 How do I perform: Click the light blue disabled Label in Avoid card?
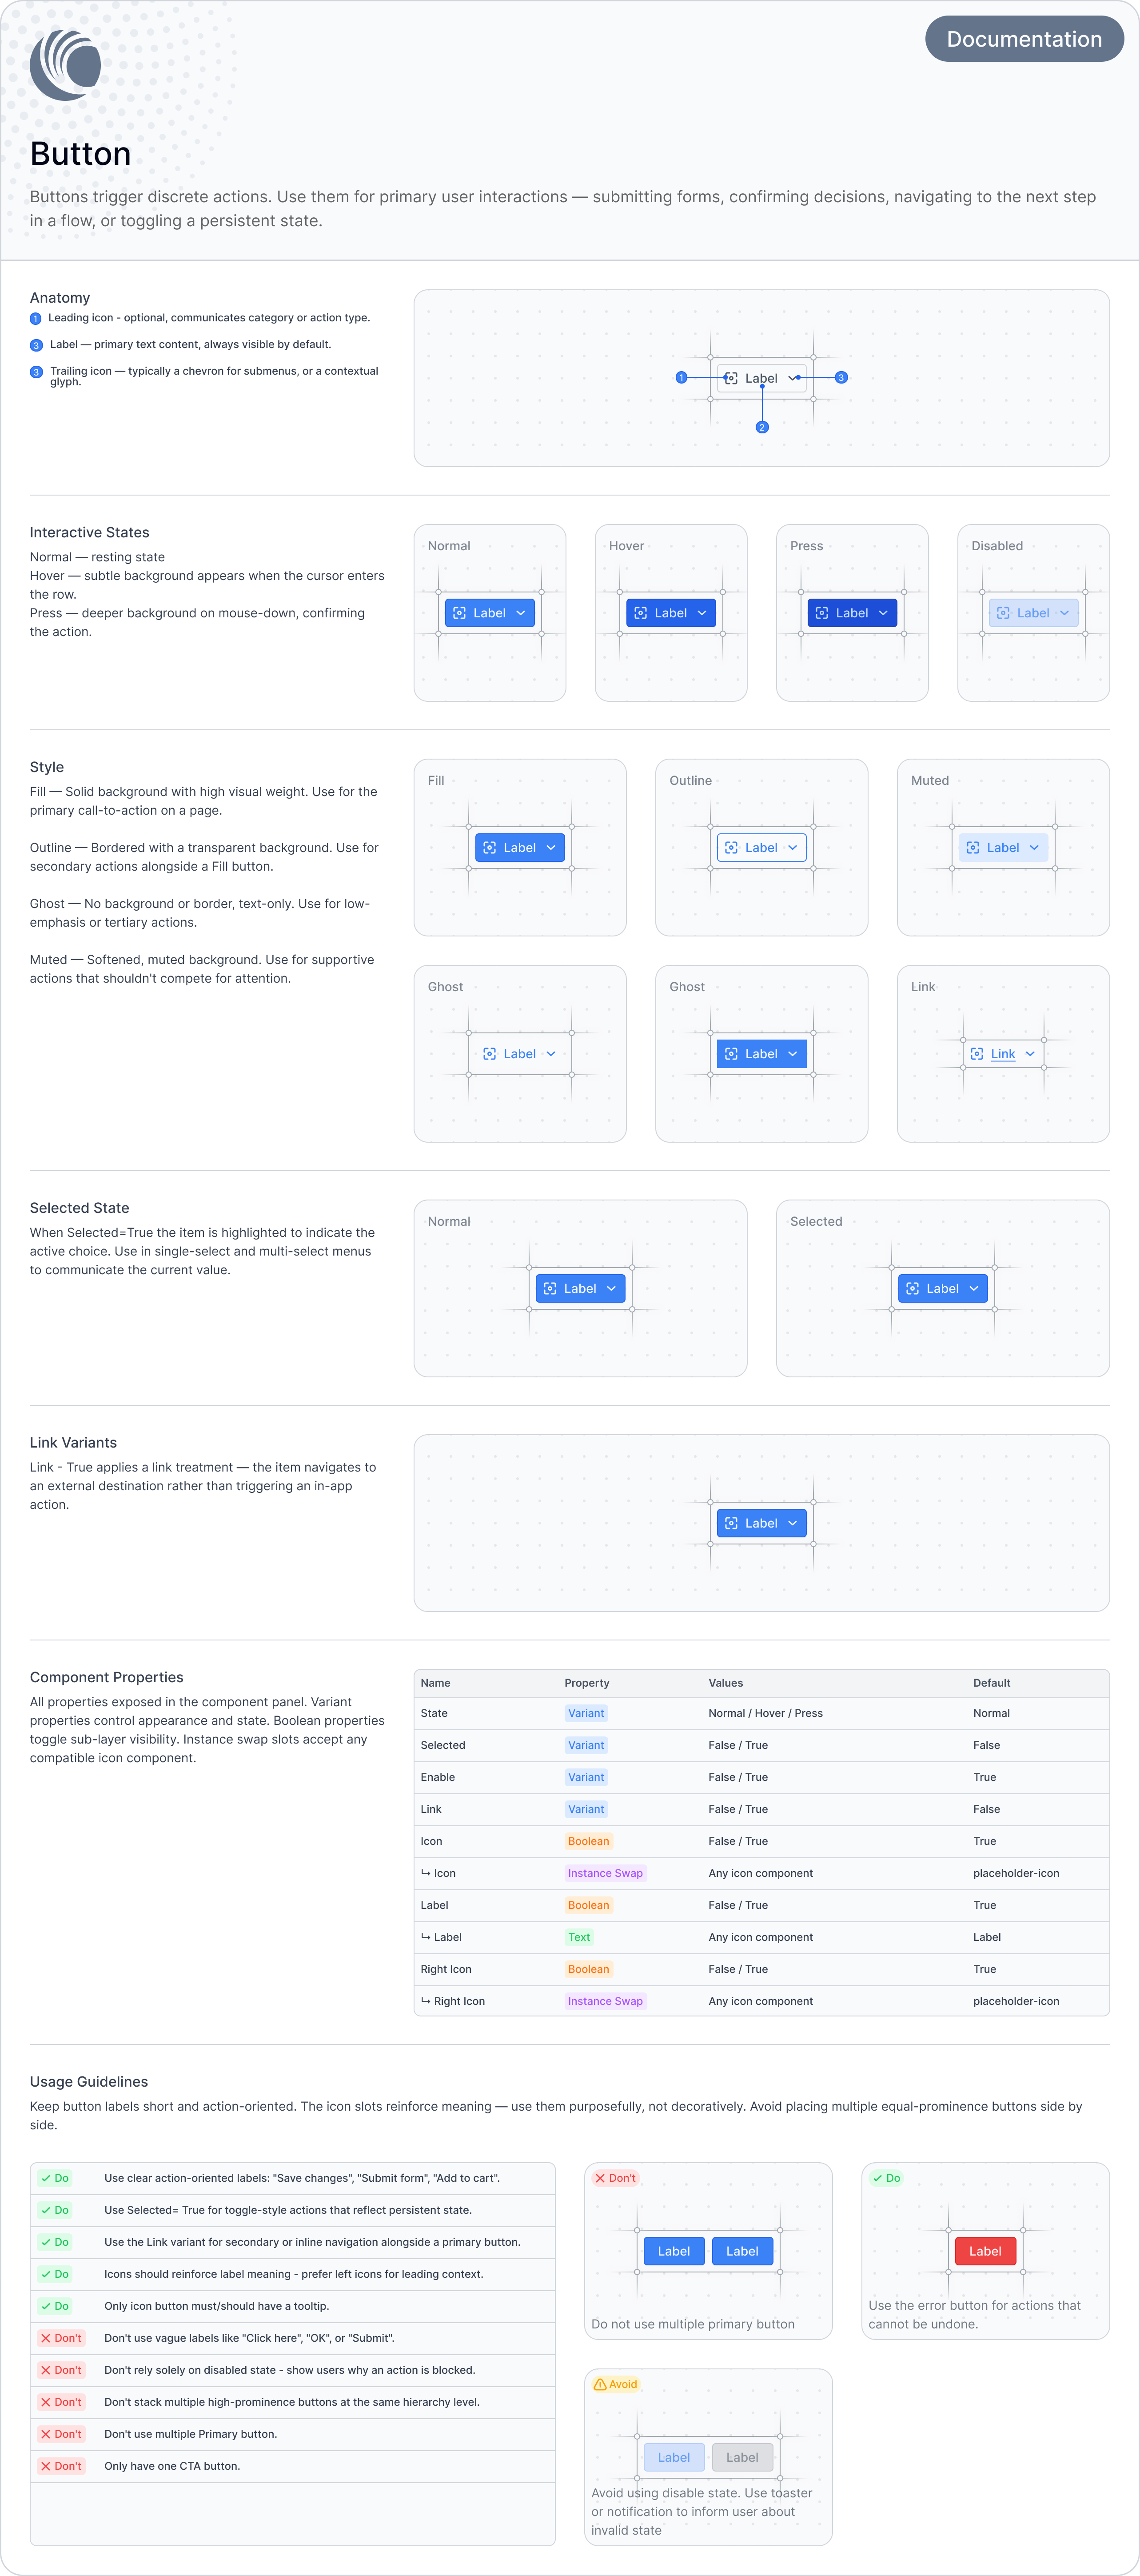click(x=674, y=2457)
